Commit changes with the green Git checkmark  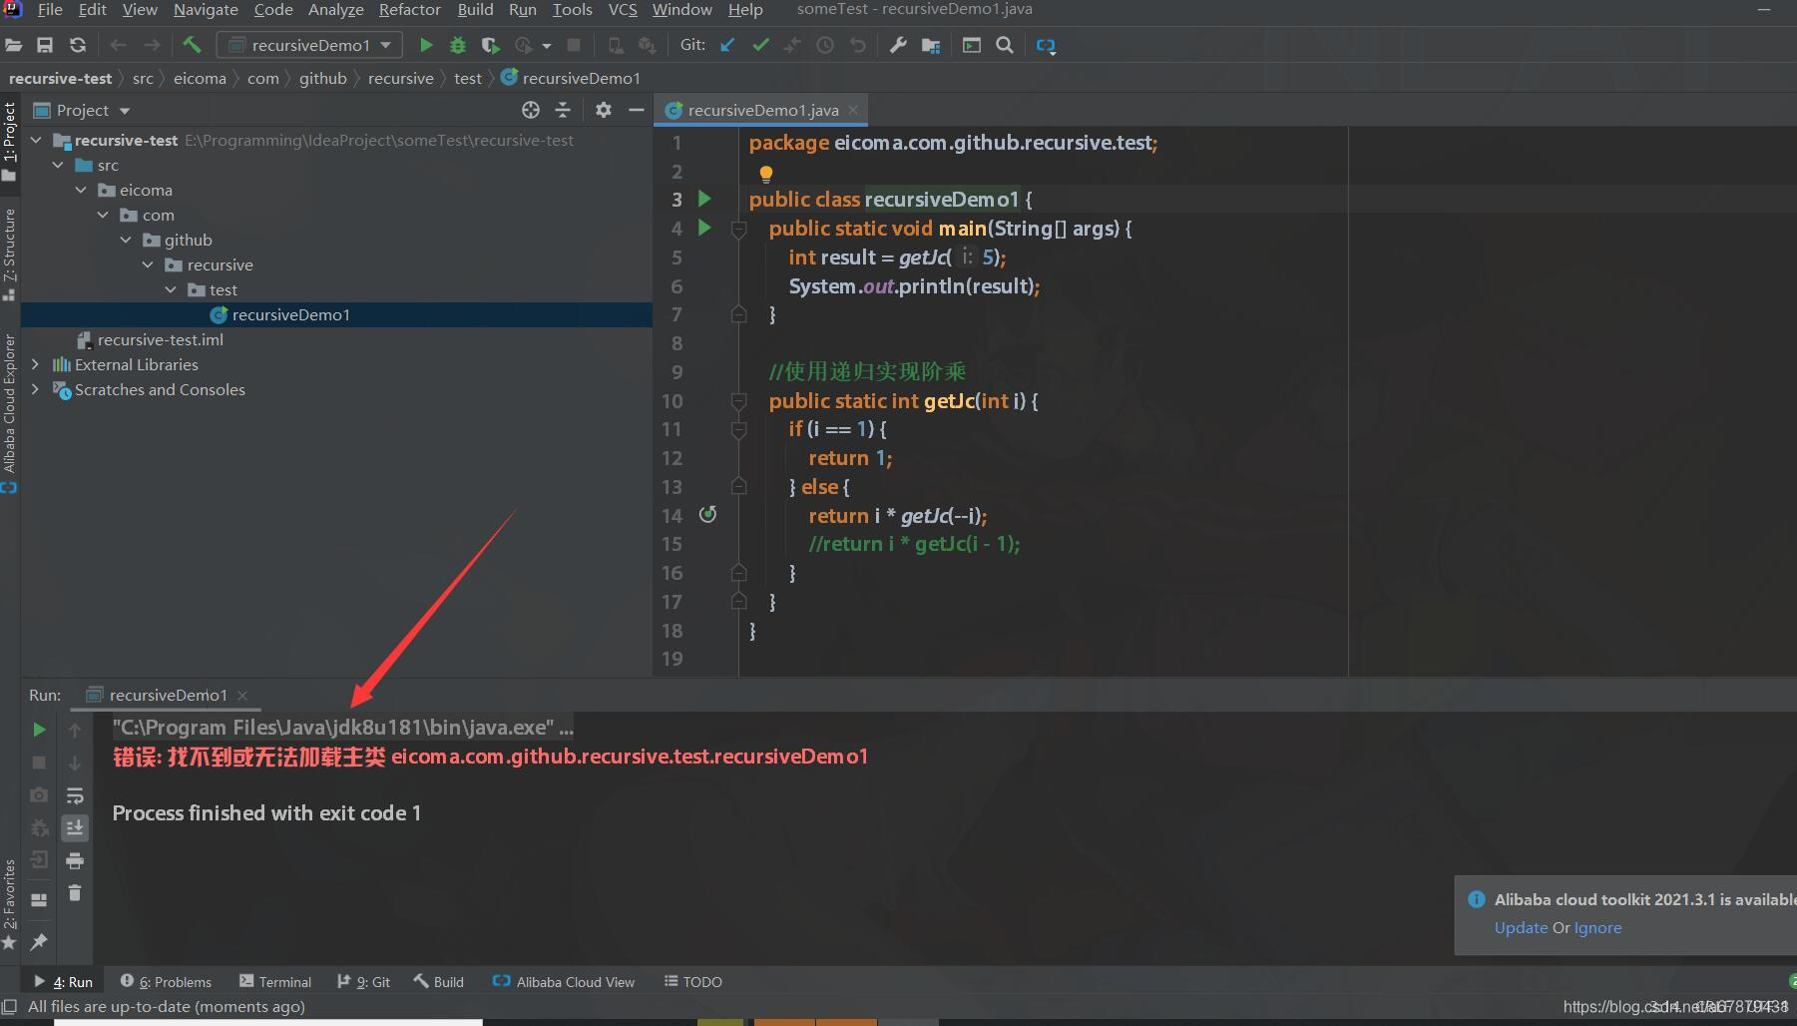(x=760, y=45)
